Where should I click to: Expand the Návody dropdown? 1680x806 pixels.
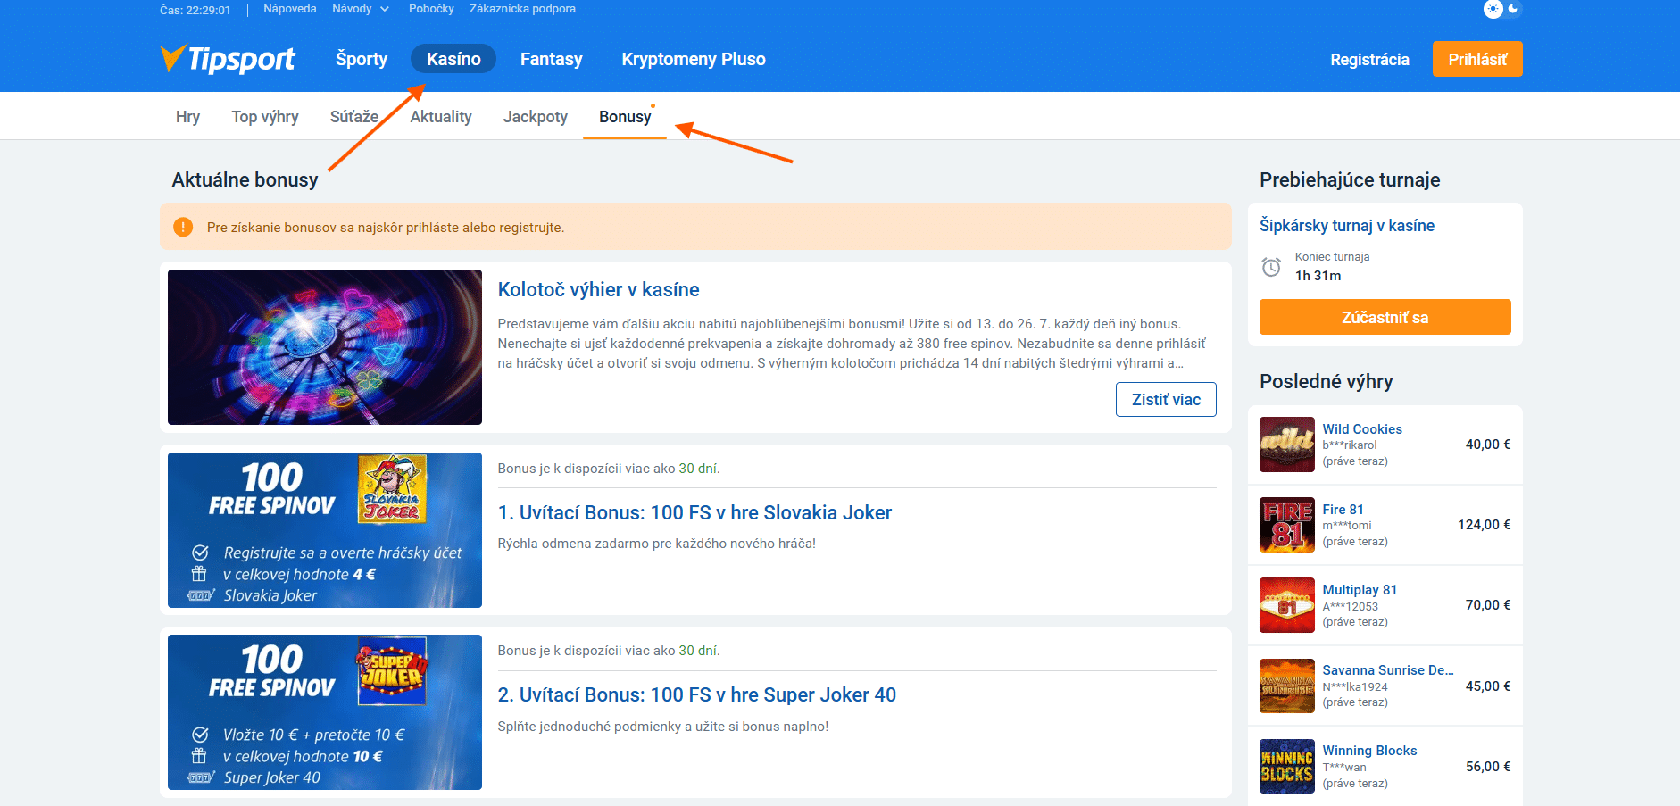361,9
